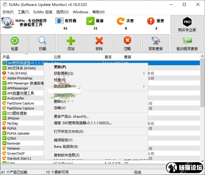This screenshot has height=175, width=205.
Task: Click the Scan (扫描) magnifier icon
Action: [x=43, y=41]
